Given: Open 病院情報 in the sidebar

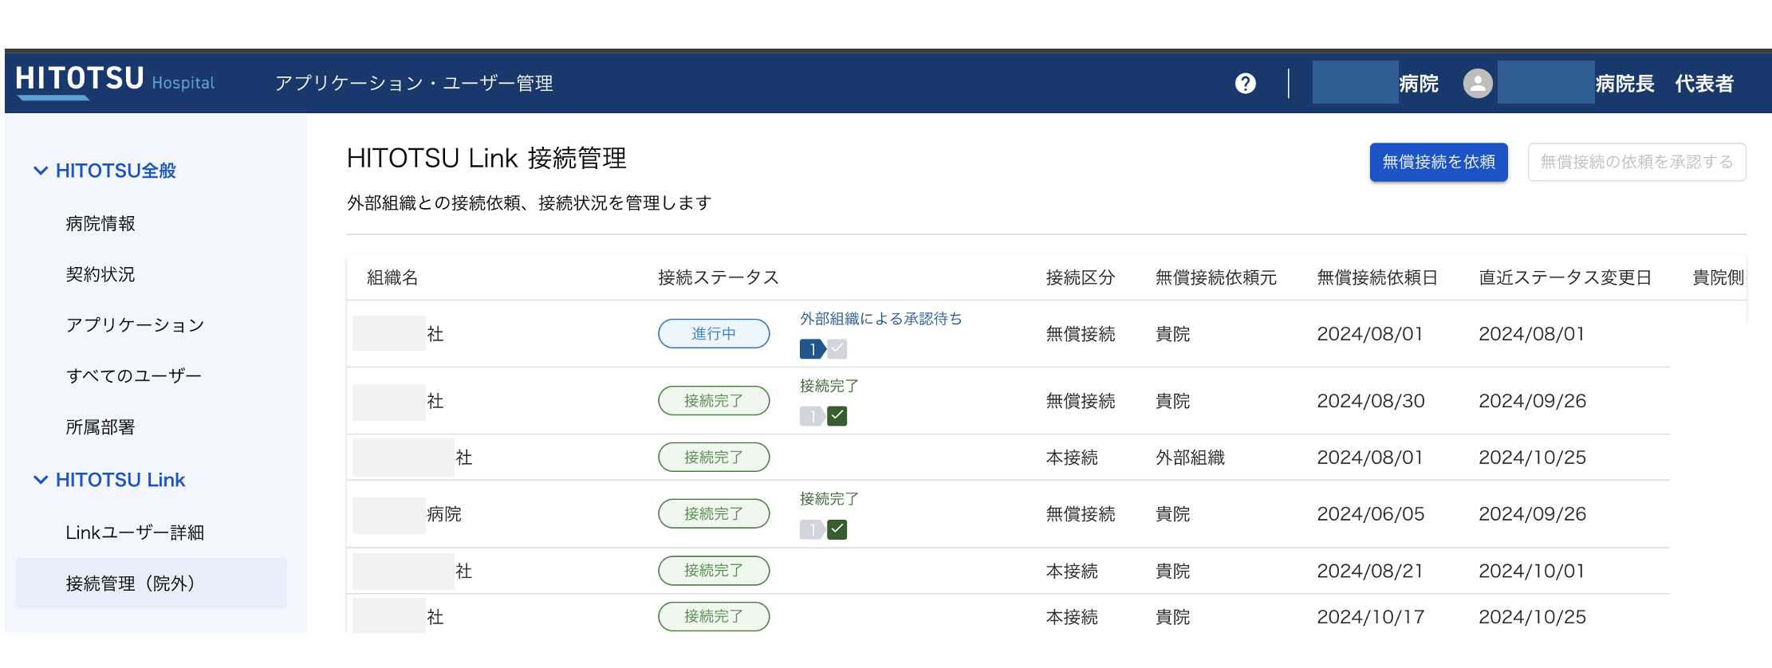Looking at the screenshot, I should click(x=100, y=224).
